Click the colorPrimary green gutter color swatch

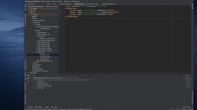(62, 10)
